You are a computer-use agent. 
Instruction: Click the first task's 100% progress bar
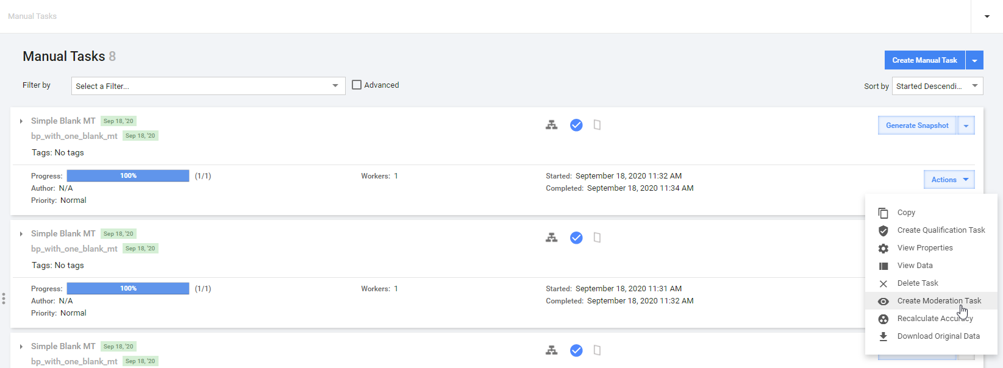coord(128,176)
